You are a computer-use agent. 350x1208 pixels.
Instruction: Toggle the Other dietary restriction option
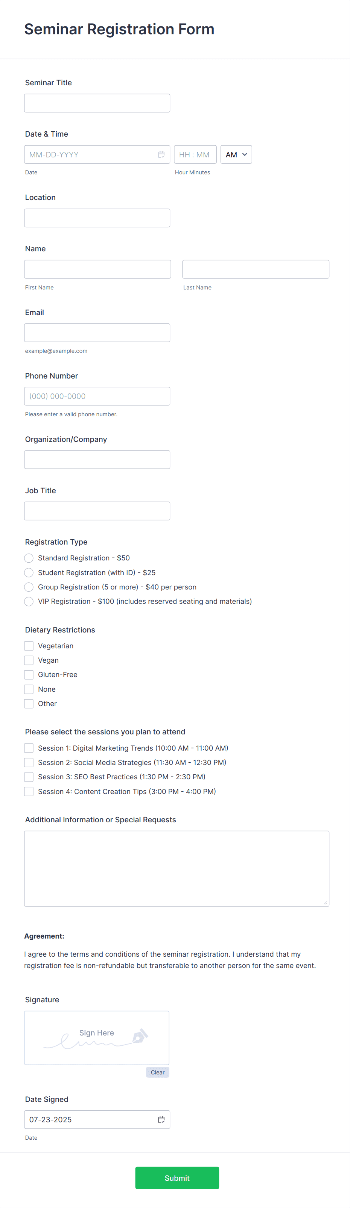click(x=29, y=703)
